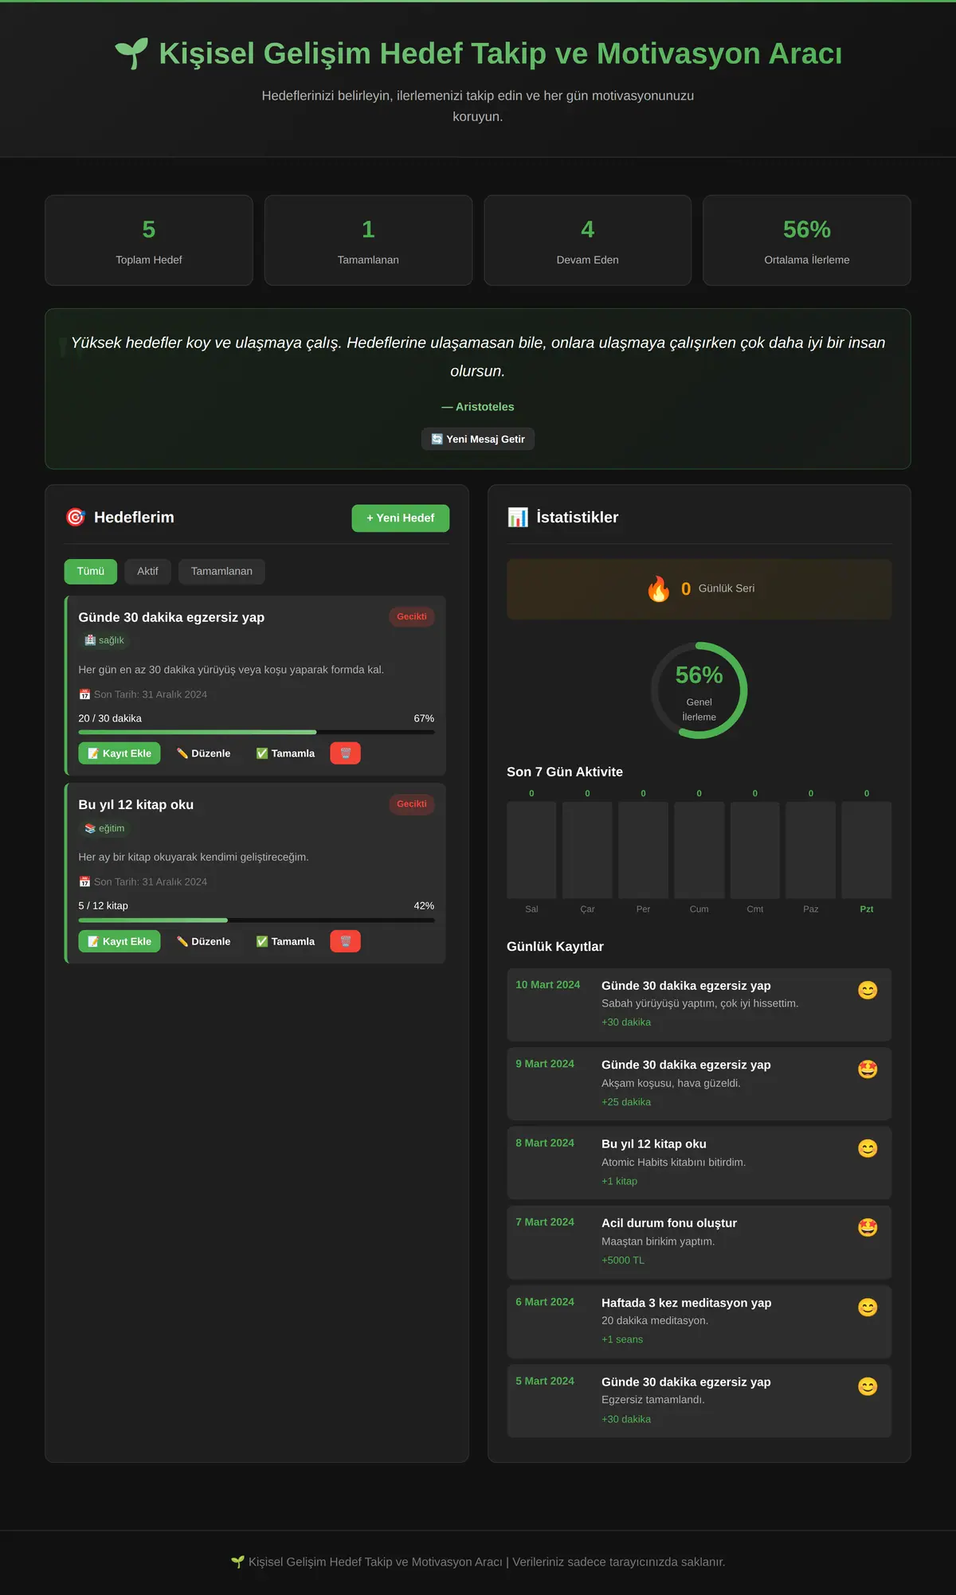
Task: Click the sağlık category tag
Action: [104, 640]
